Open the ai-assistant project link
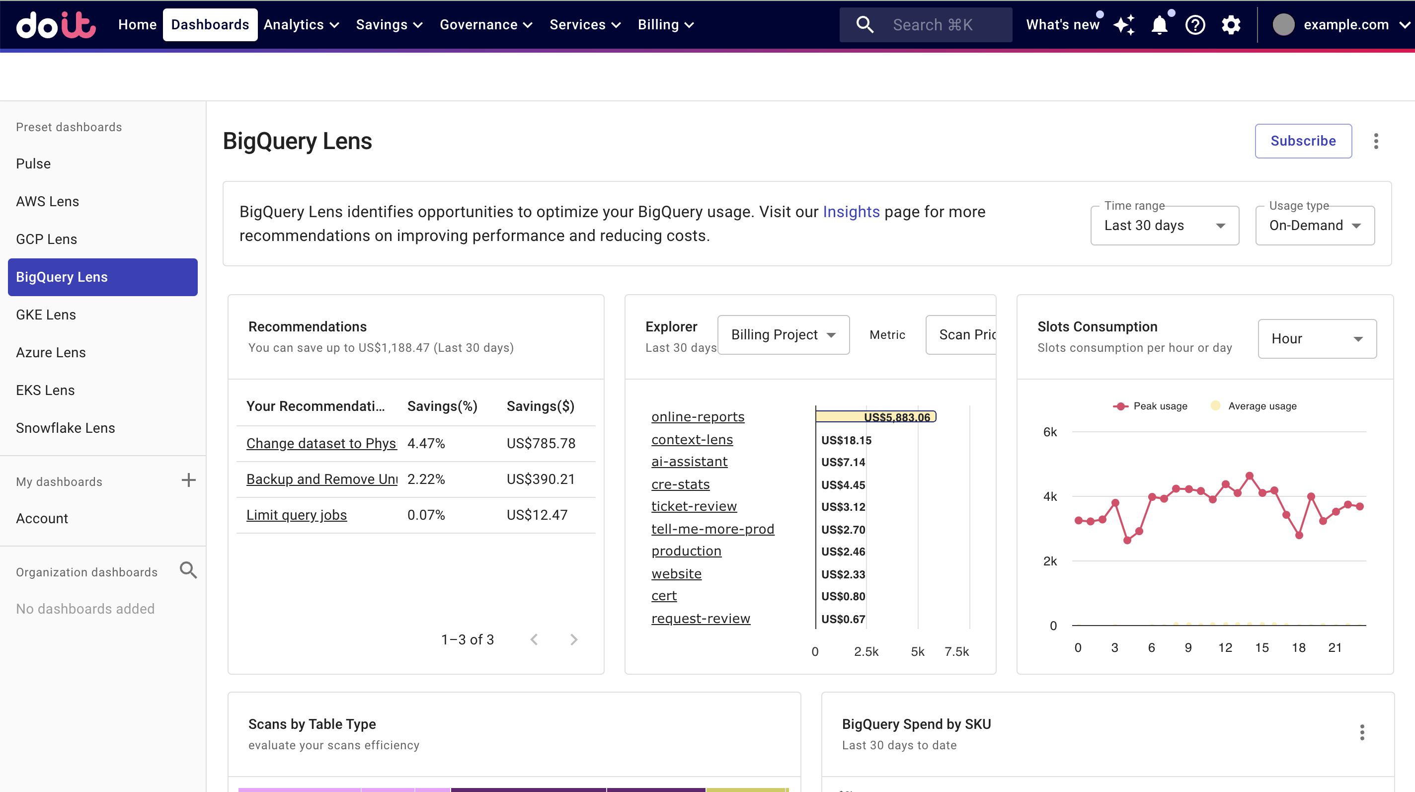Viewport: 1415px width, 792px height. [x=689, y=462]
